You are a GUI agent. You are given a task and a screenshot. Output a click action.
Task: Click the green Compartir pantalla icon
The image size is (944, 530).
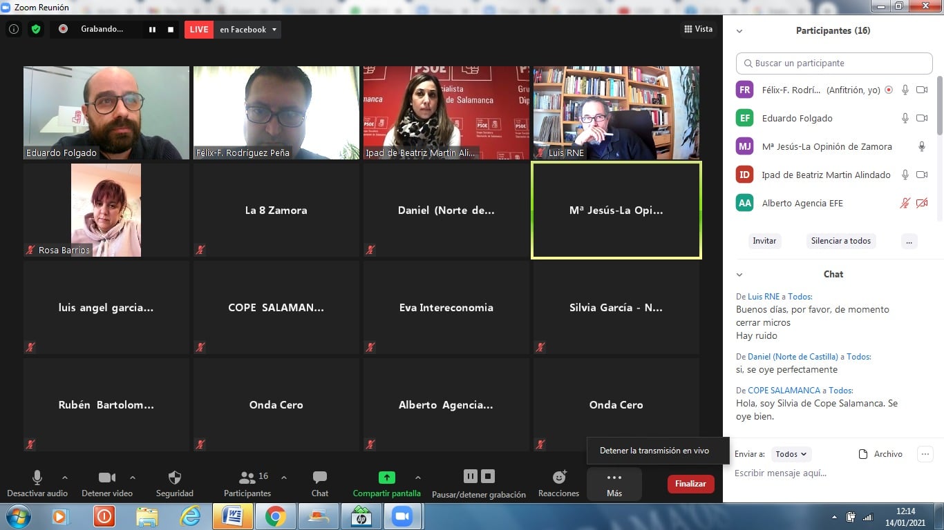point(386,478)
